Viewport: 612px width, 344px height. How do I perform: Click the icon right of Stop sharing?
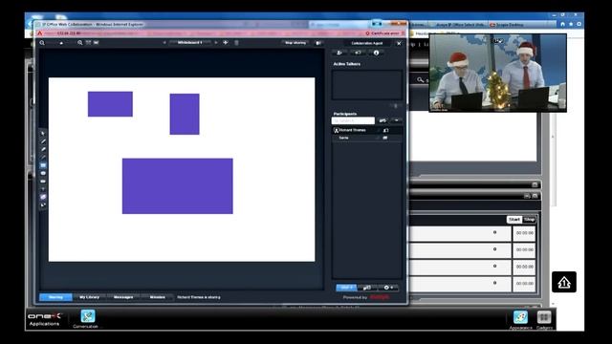pos(318,43)
